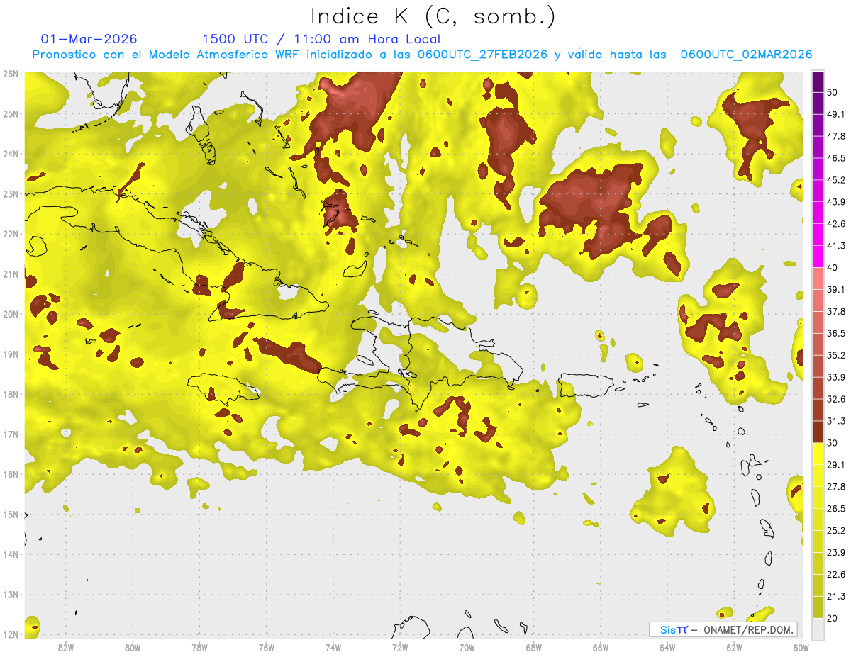
Task: Click the valid-until time '0600UTC_02MAR2026'
Action: pos(746,55)
